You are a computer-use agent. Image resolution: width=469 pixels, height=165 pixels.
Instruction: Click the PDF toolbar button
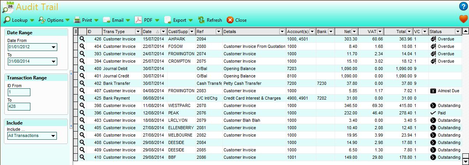(144, 20)
